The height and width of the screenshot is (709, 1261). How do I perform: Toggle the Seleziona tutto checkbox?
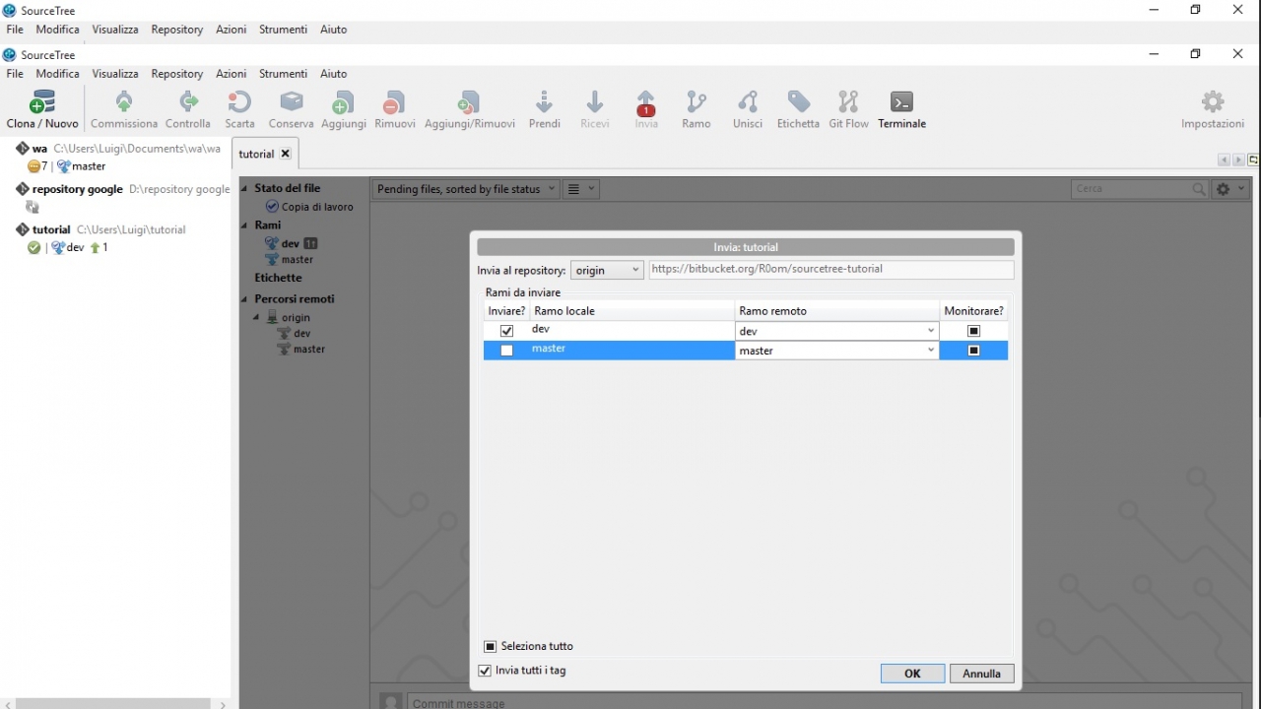click(490, 647)
